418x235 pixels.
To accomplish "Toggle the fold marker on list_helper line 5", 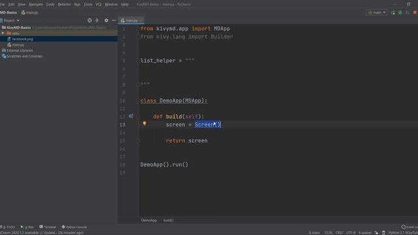I will click(138, 61).
